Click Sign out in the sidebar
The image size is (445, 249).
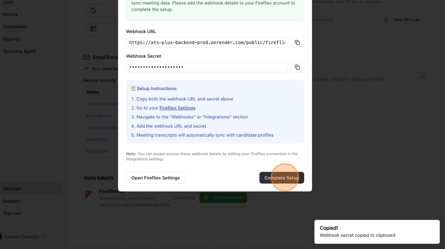[x=12, y=213]
